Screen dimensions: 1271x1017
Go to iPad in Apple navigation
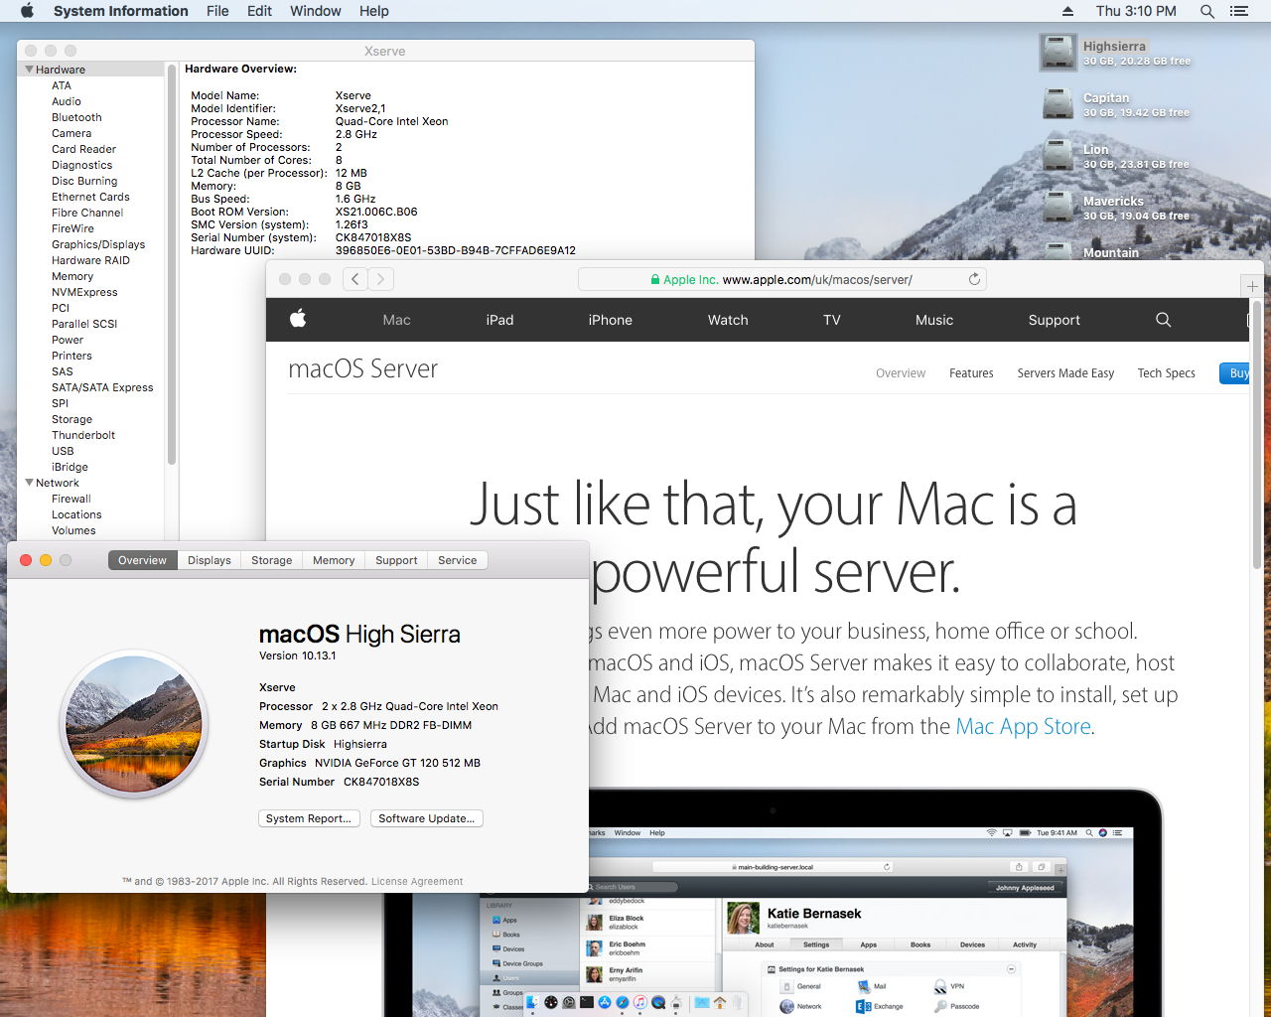500,320
